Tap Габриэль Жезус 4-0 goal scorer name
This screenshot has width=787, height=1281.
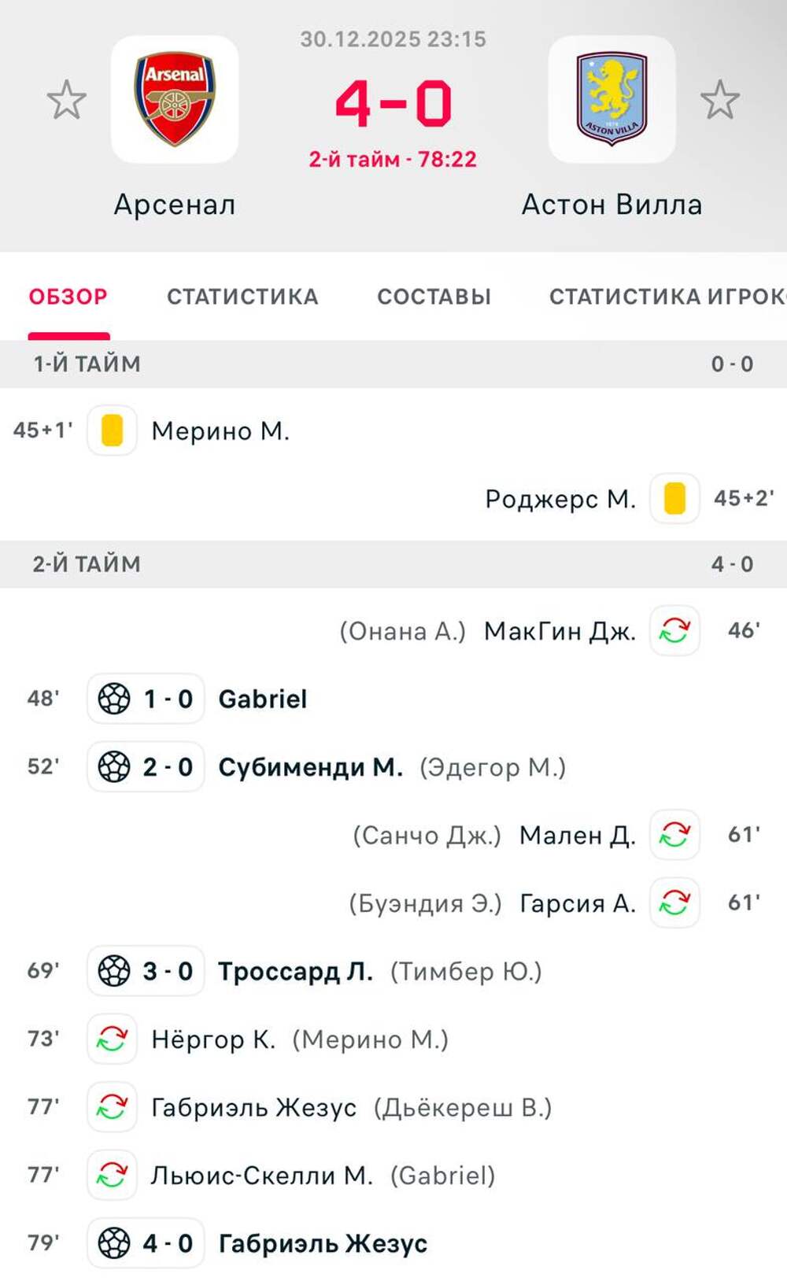(323, 1243)
